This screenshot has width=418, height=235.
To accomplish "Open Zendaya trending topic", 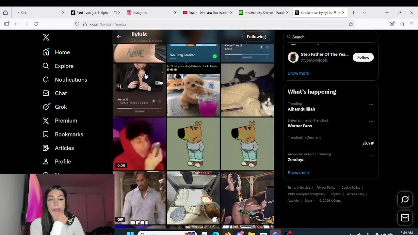I will coord(296,160).
